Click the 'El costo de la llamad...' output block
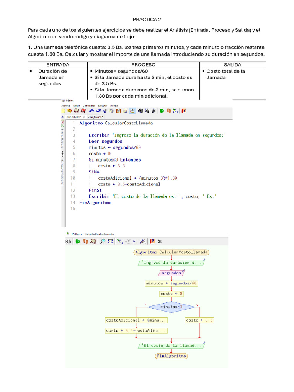Screen dimensions: 294x392 click(171, 346)
